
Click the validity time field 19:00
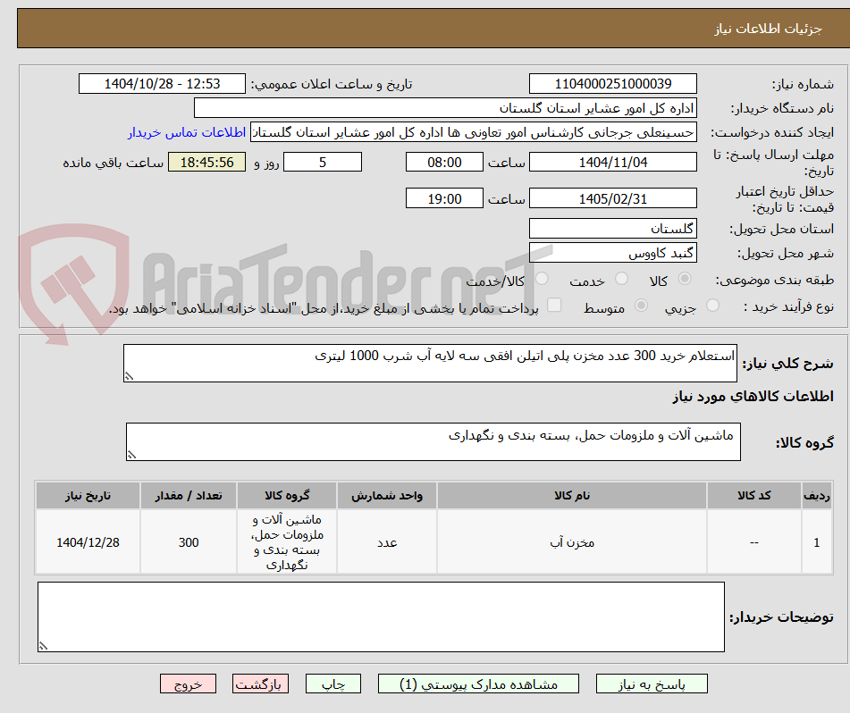pyautogui.click(x=444, y=198)
